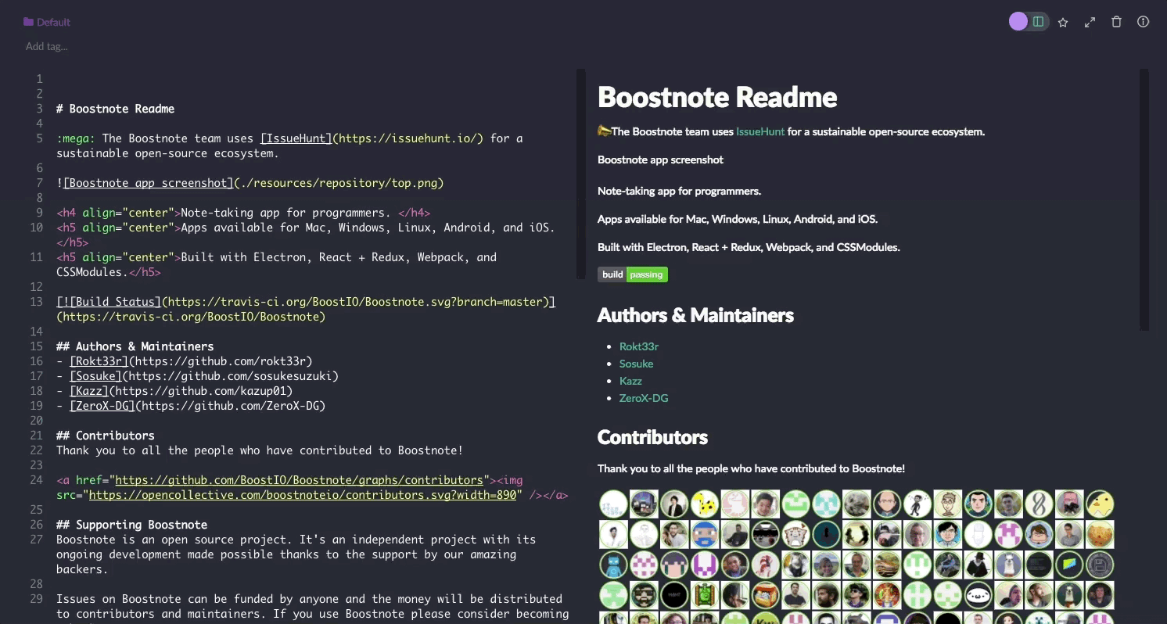
Task: Click the Contributors preview heading
Action: pyautogui.click(x=652, y=437)
